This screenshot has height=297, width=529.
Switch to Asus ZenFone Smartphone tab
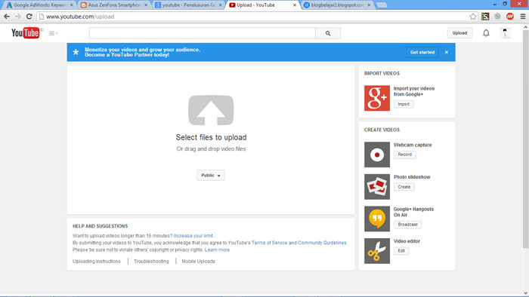[113, 5]
